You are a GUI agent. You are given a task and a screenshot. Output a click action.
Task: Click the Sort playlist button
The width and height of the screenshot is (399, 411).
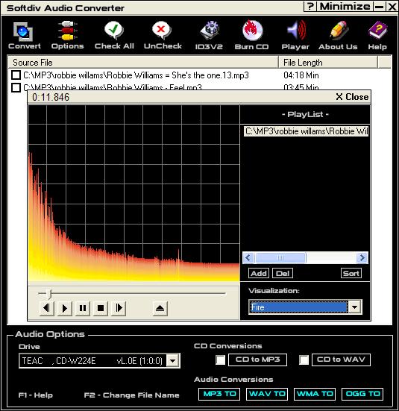351,274
